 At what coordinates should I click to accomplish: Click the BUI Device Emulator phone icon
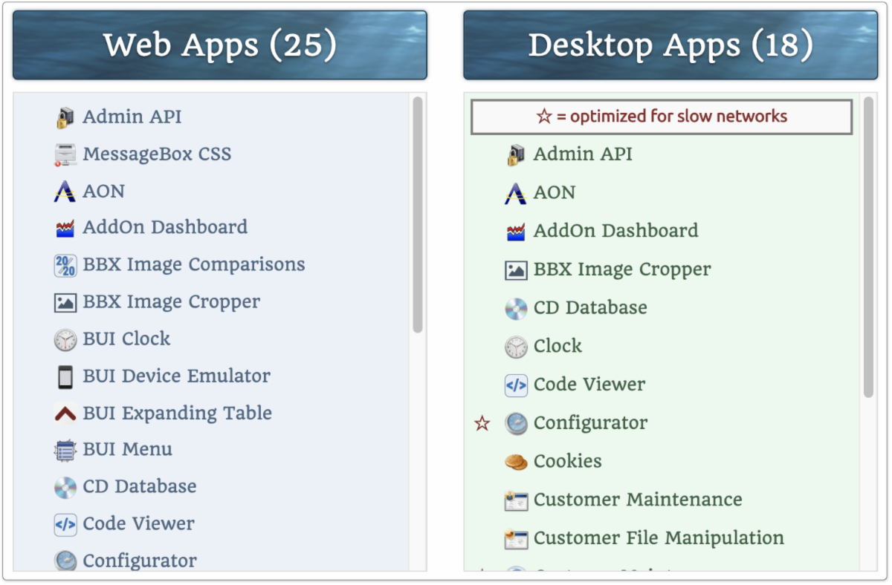click(x=65, y=376)
